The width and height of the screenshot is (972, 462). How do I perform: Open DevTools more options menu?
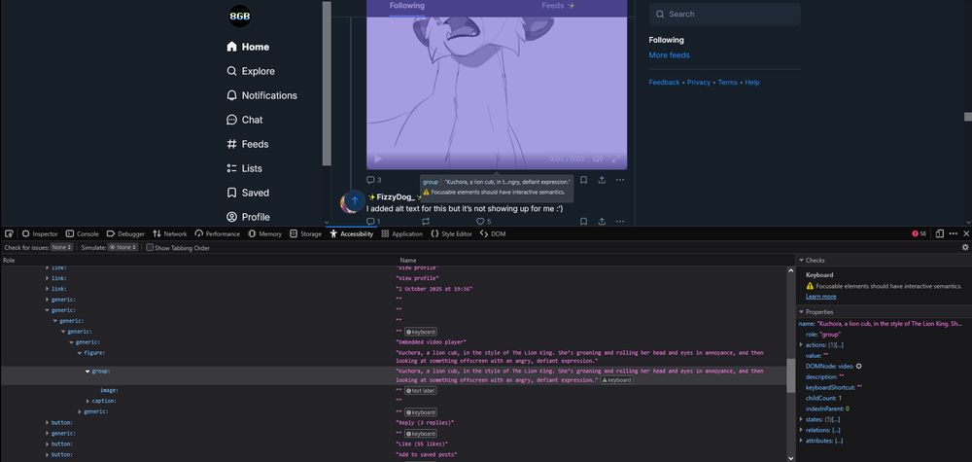click(954, 233)
